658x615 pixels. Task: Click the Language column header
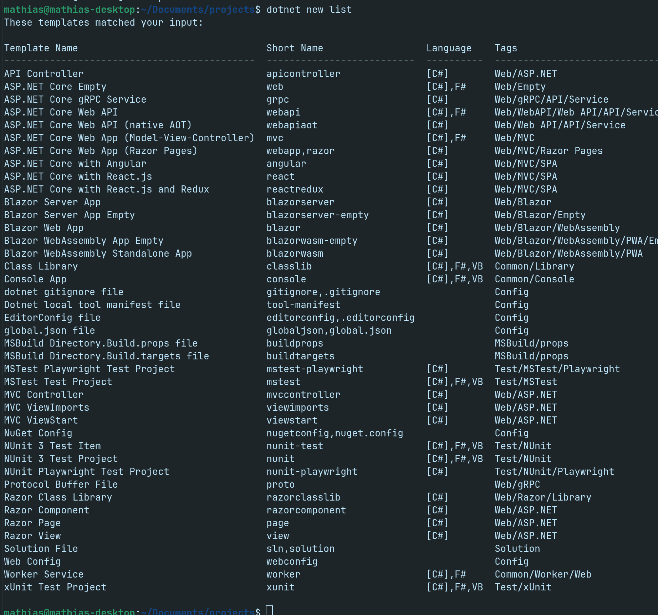(x=449, y=48)
